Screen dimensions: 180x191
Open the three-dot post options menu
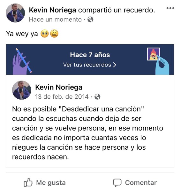[170, 8]
